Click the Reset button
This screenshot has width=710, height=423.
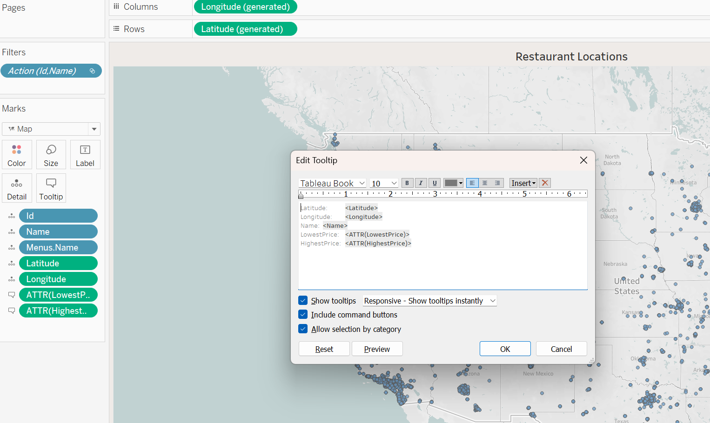324,349
